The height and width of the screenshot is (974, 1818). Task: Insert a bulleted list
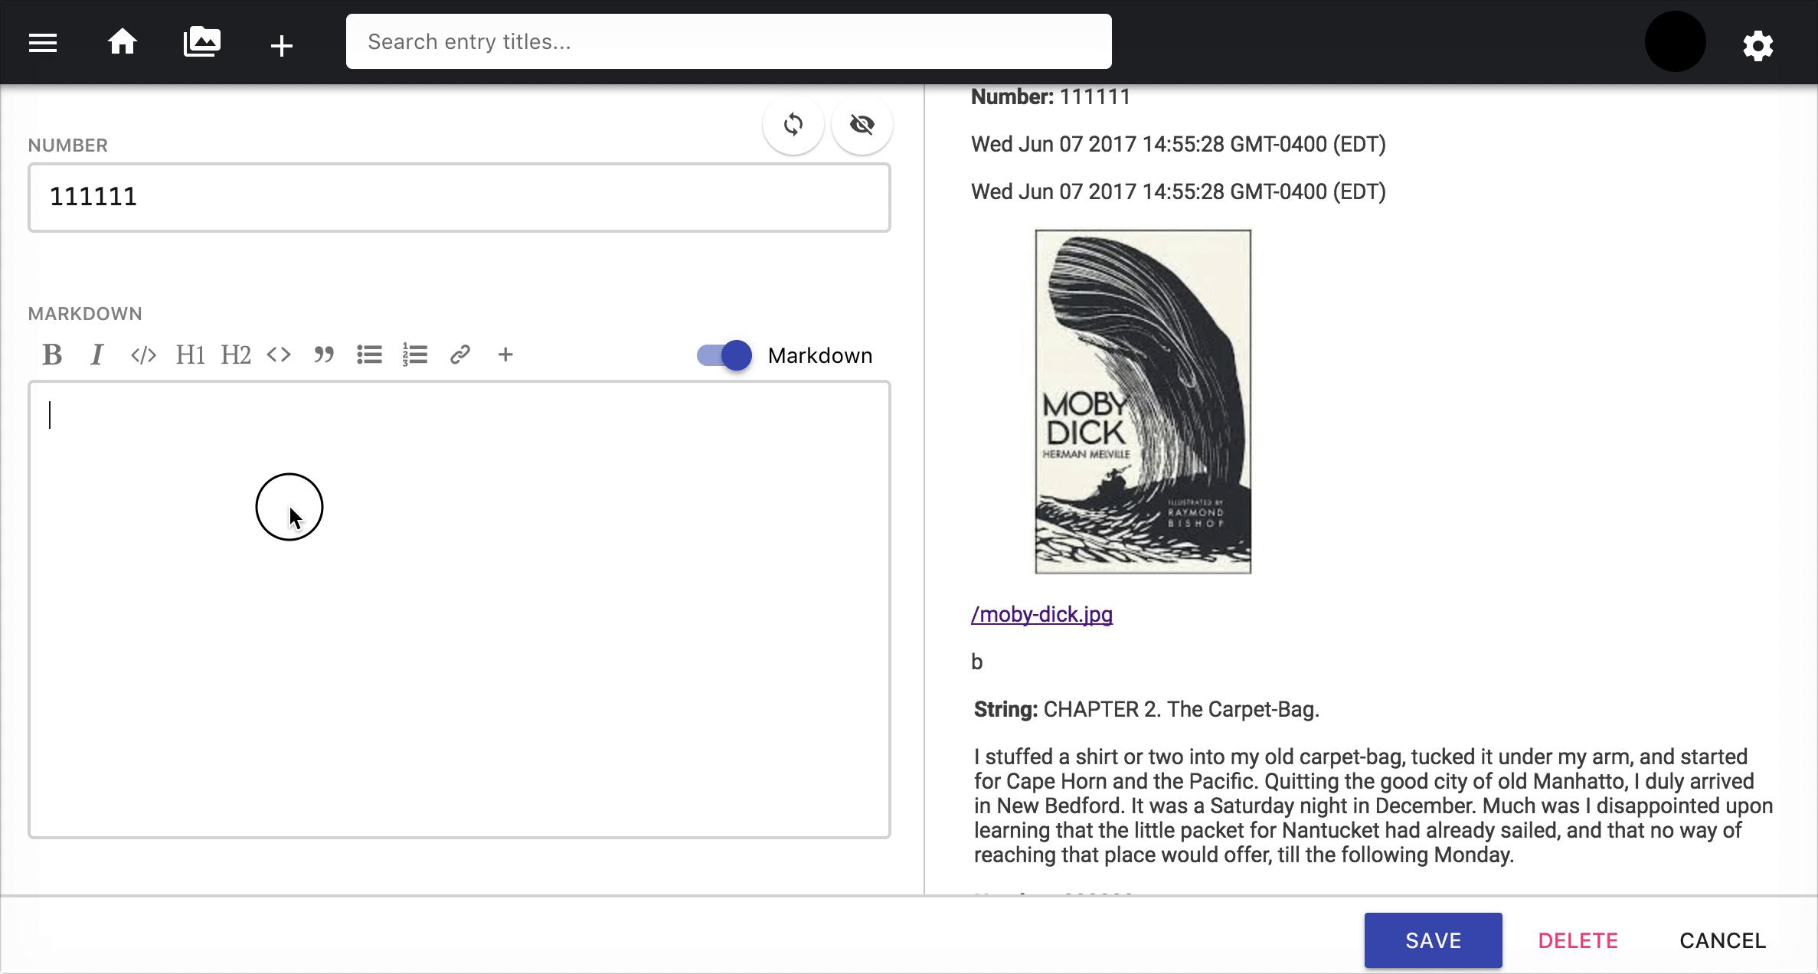tap(369, 354)
